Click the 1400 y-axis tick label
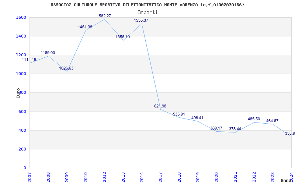 (20, 36)
